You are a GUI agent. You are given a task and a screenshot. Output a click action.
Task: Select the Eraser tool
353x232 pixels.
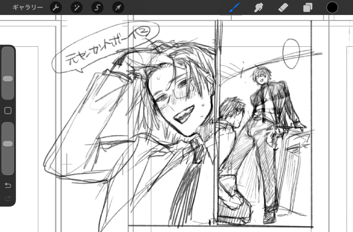point(283,8)
